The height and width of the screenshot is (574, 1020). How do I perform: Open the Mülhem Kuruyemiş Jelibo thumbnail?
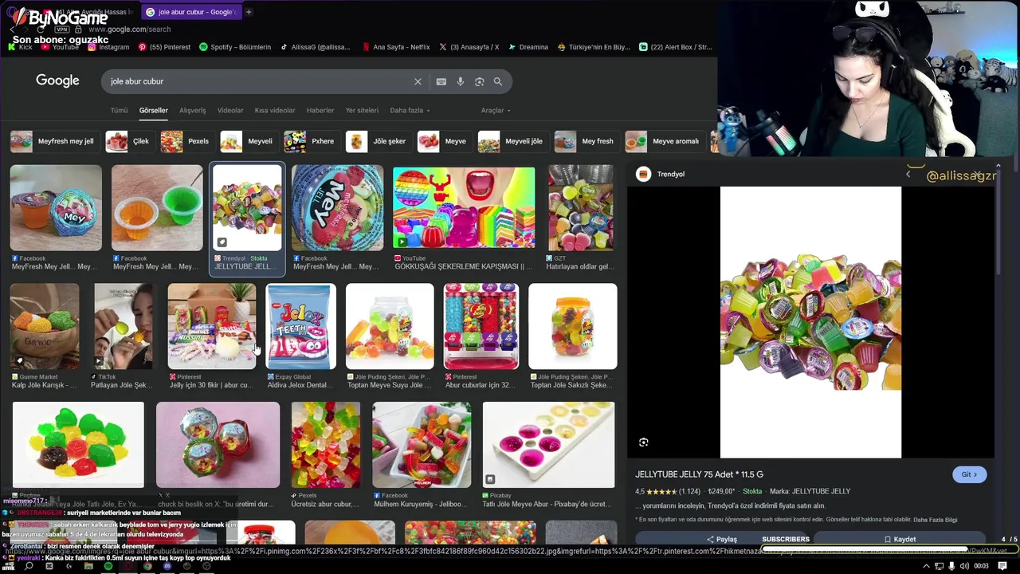(422, 445)
